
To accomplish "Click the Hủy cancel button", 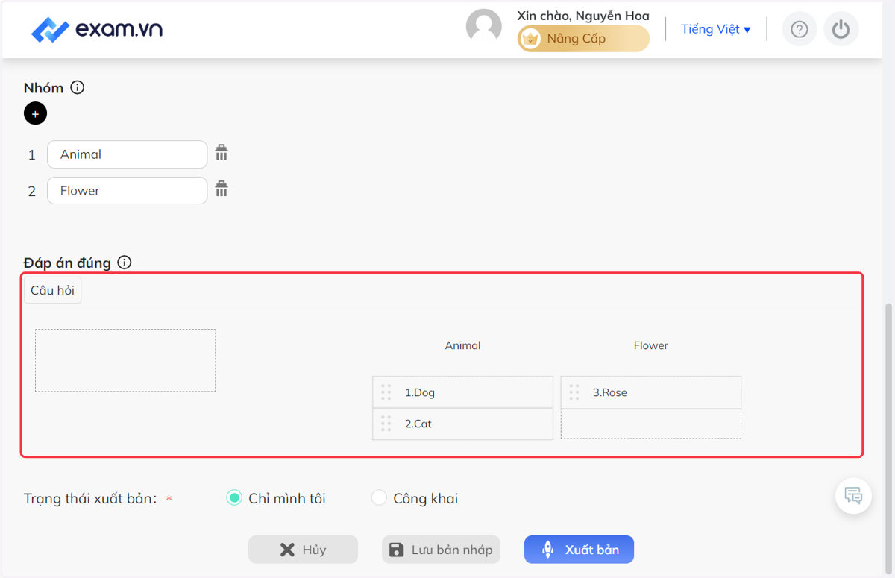I will 303,550.
